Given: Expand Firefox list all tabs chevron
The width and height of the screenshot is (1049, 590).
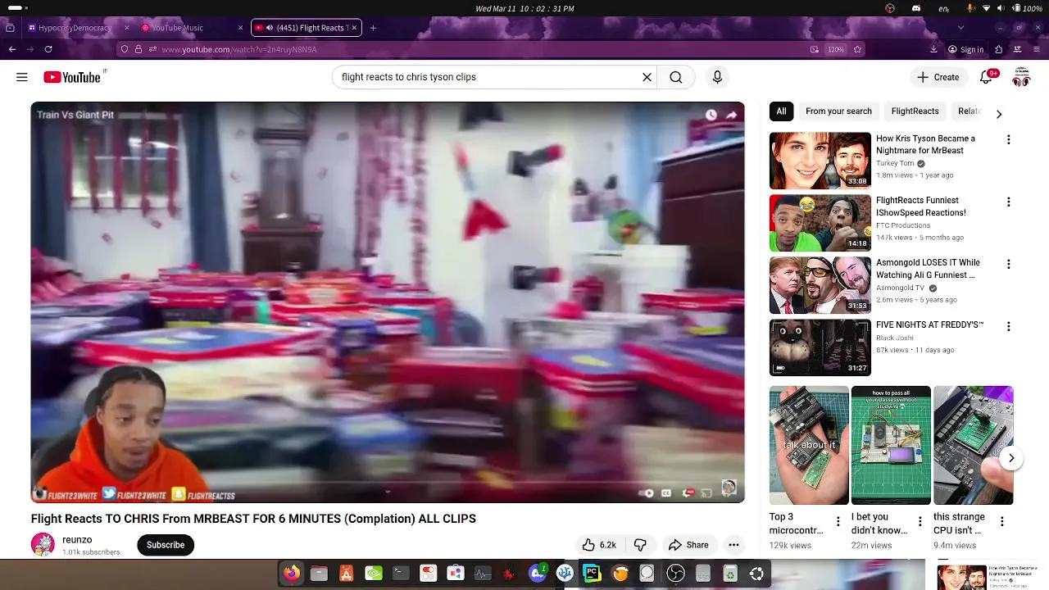Looking at the screenshot, I should point(960,27).
